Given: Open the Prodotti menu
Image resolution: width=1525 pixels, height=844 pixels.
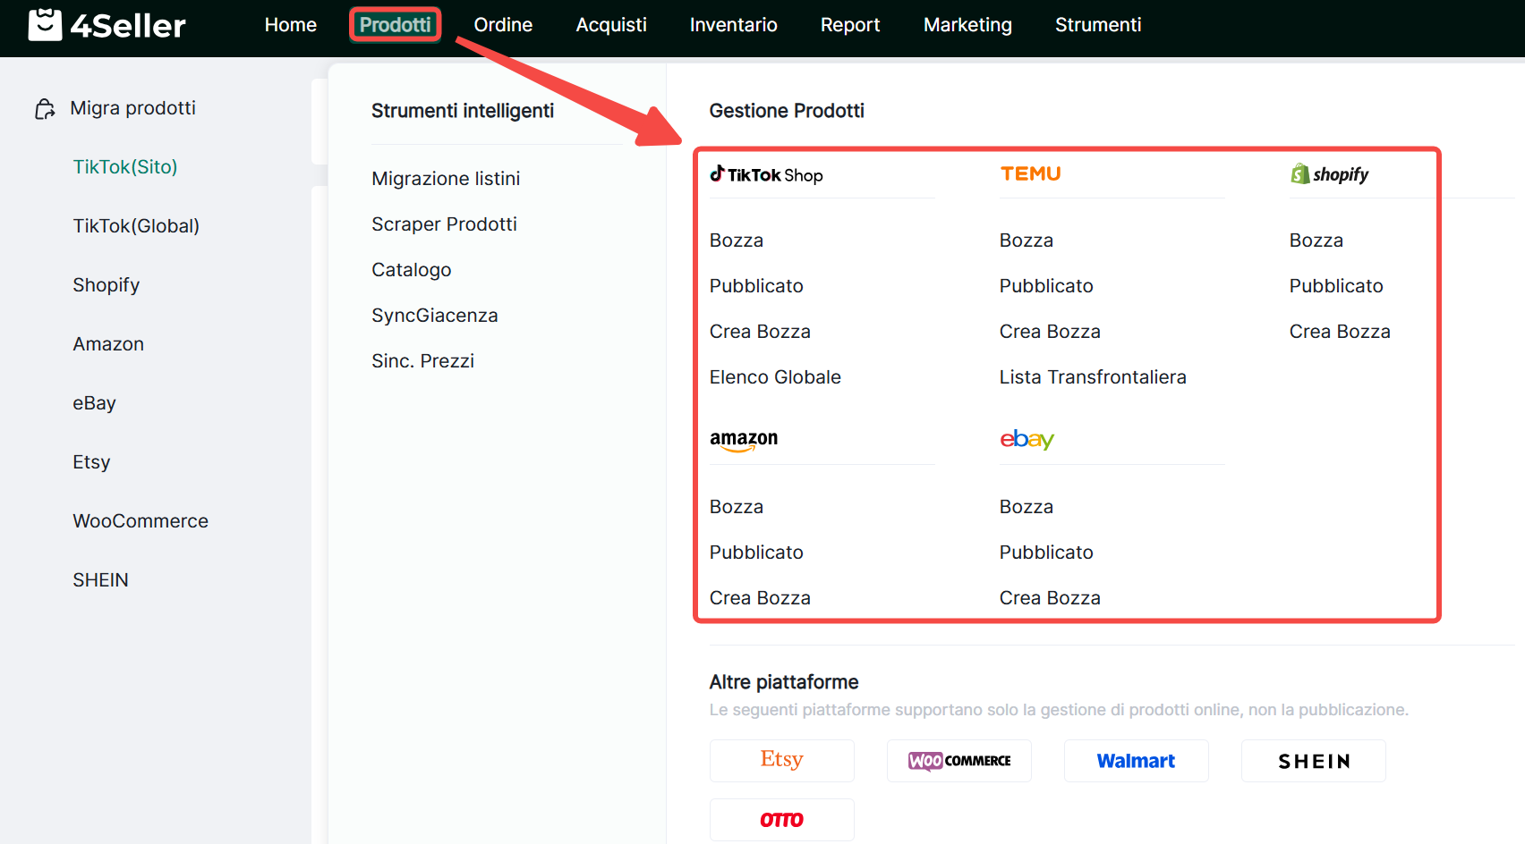Looking at the screenshot, I should (x=395, y=25).
